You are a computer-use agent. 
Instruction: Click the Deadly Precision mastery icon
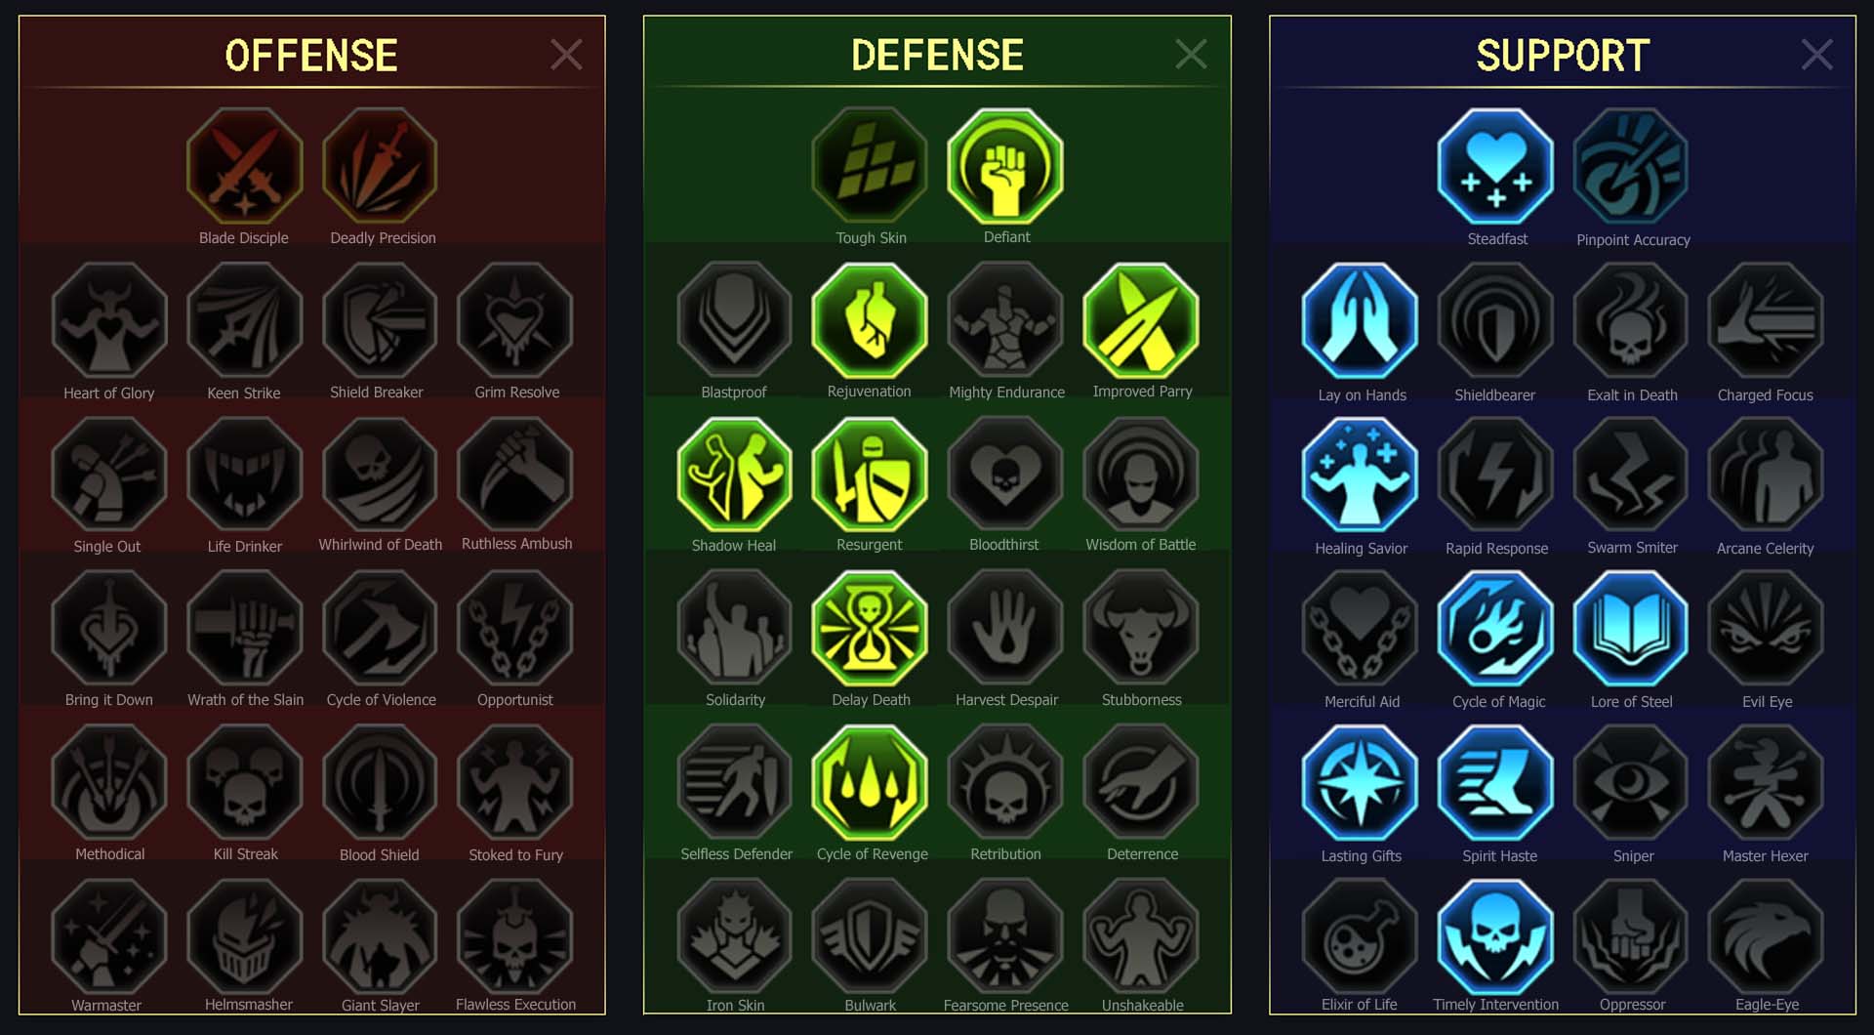click(x=380, y=166)
